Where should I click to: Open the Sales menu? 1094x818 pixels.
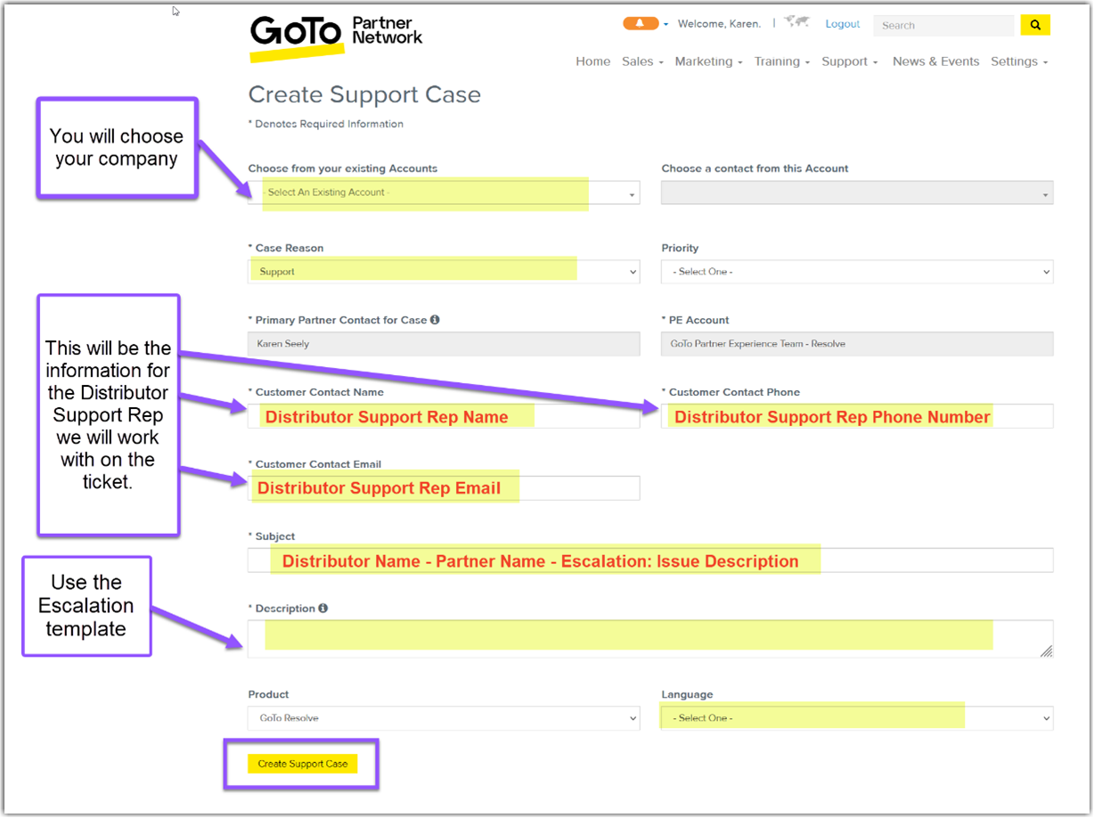coord(643,61)
